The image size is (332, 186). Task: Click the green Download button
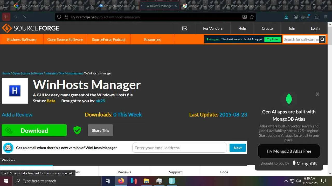(x=34, y=130)
